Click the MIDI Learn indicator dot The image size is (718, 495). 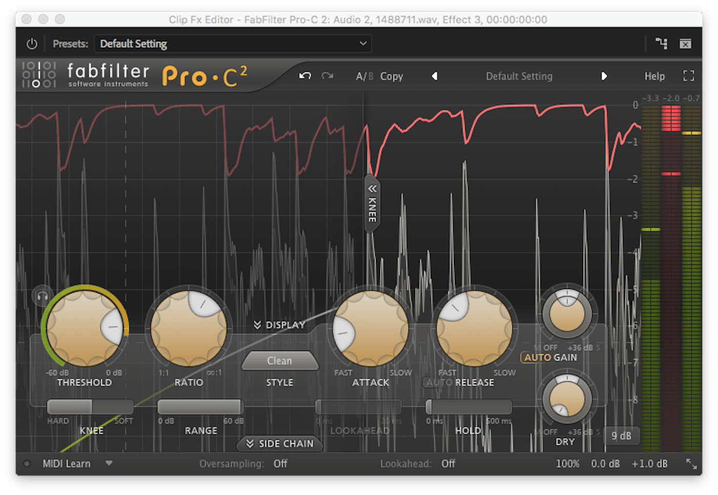pyautogui.click(x=27, y=464)
